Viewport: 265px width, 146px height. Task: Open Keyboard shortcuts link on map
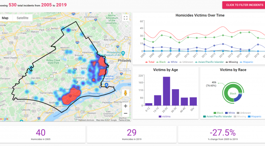[86, 120]
